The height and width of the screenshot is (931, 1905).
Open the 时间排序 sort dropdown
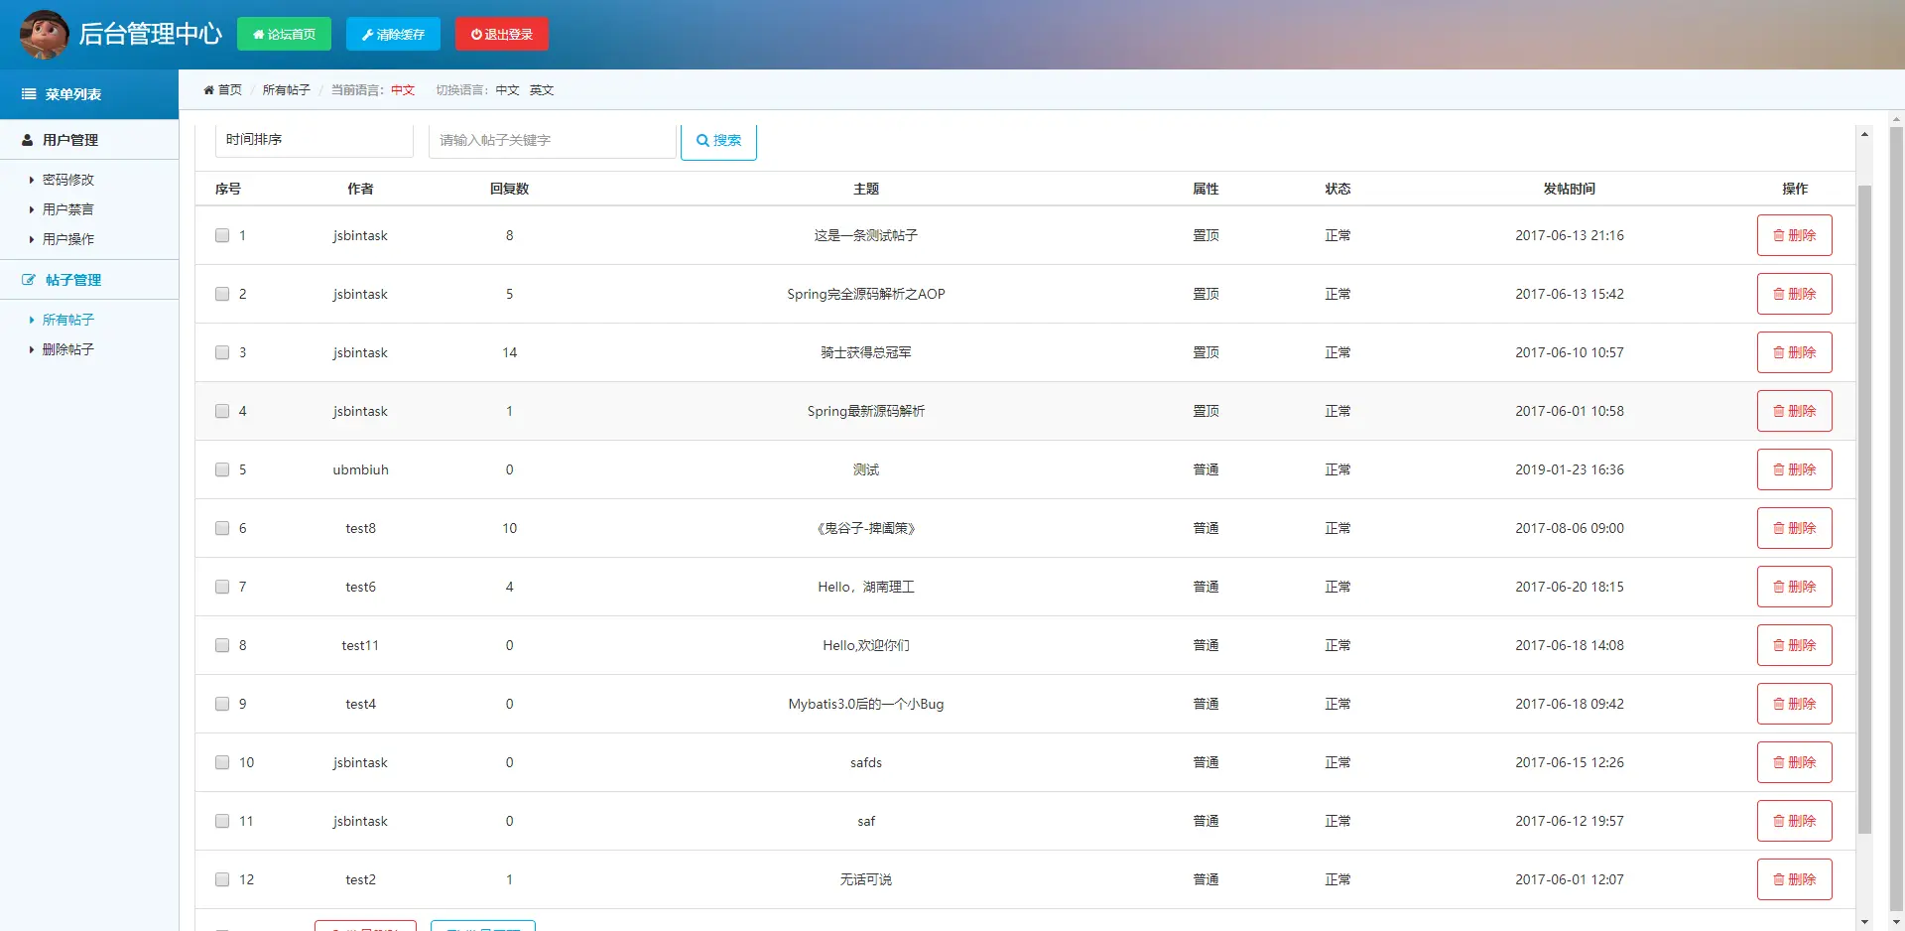[x=315, y=140]
